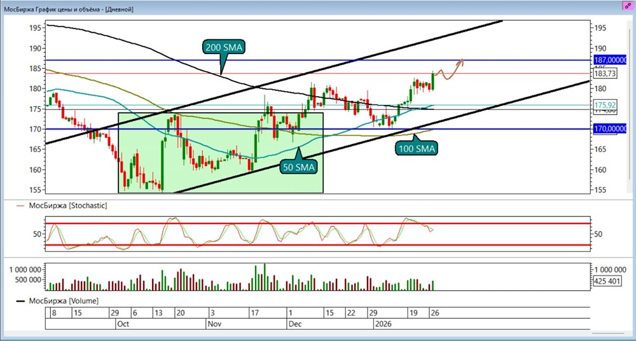Click the Nov month label on time axis
Screen dimensions: 636x341
coord(214,324)
